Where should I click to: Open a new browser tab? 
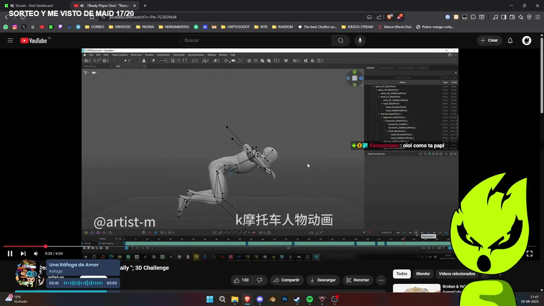[x=145, y=6]
